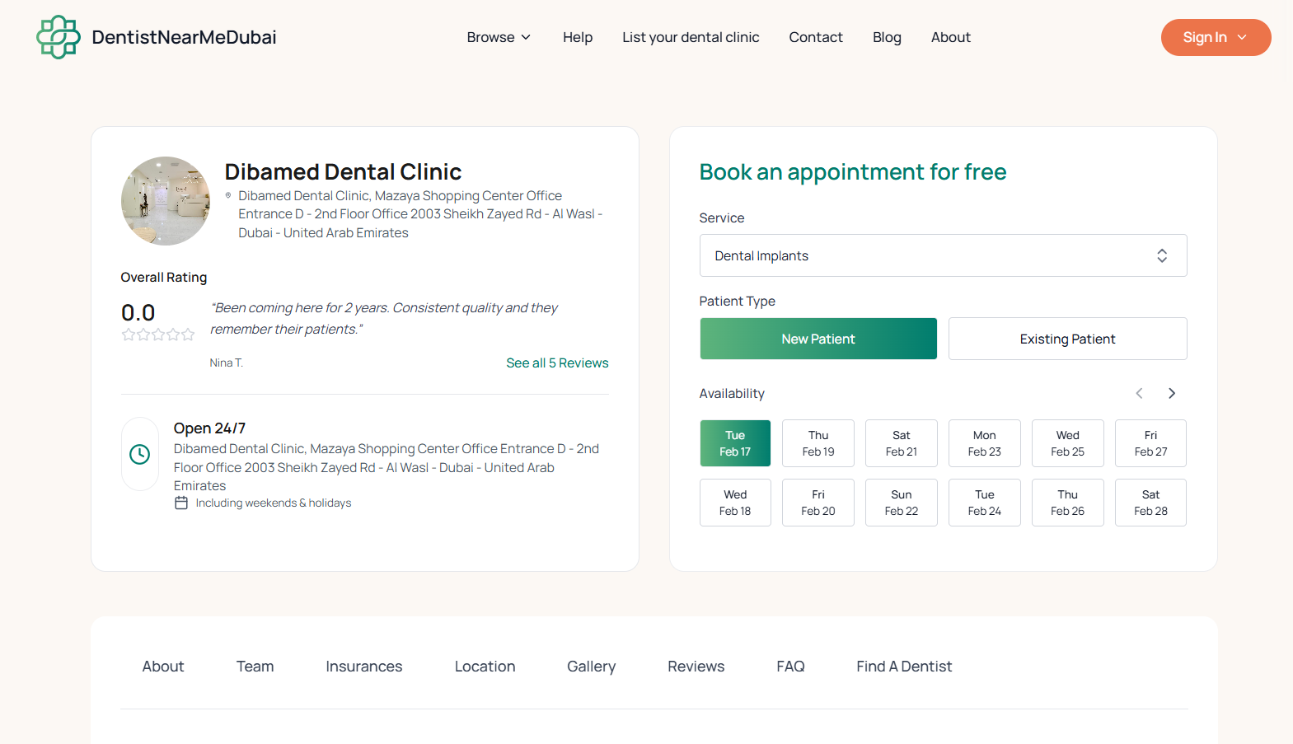Click the location pin icon by clinic address

pos(227,195)
